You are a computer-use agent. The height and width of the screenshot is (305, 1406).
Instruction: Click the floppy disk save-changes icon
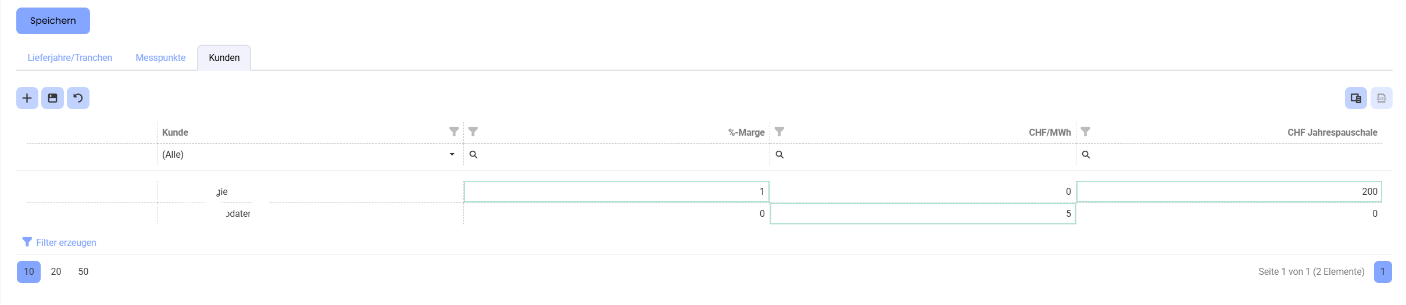52,98
